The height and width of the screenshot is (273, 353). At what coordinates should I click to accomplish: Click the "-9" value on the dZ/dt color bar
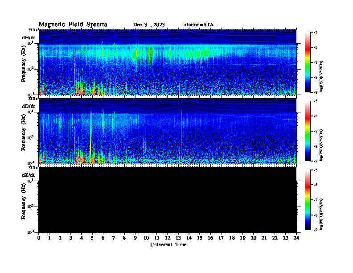tap(315, 230)
